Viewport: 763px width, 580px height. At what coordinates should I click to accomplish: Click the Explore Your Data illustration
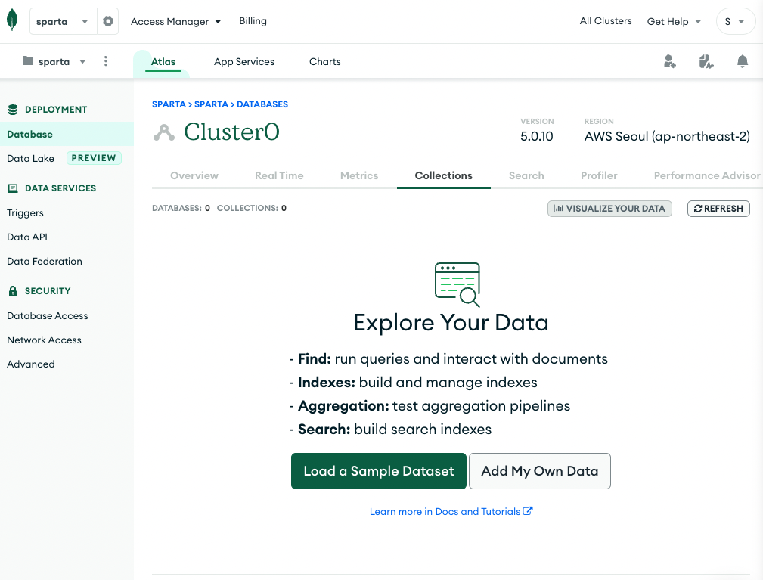click(457, 284)
